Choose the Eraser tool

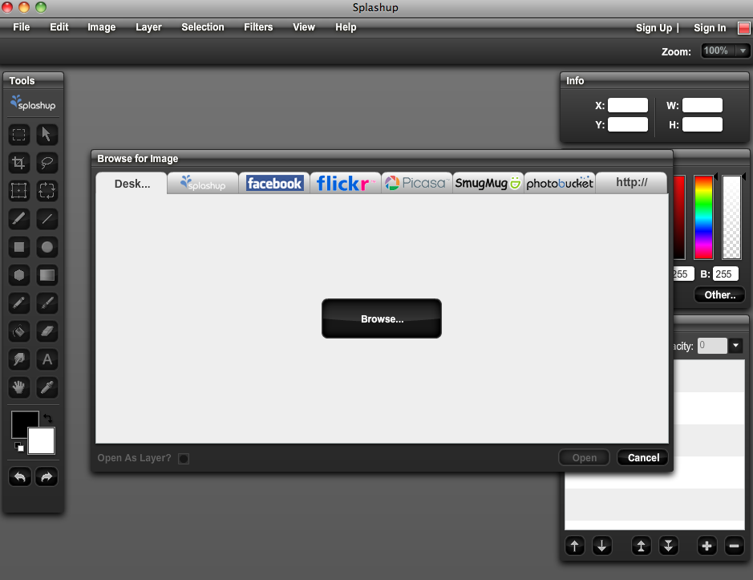coord(47,331)
